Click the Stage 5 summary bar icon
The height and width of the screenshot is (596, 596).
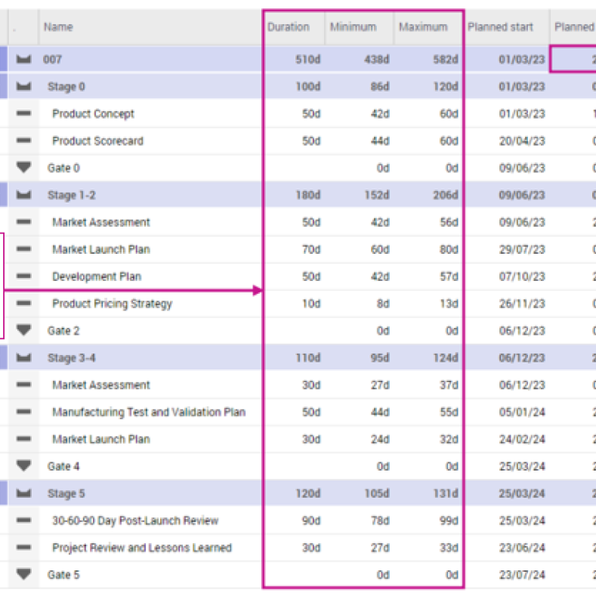click(23, 493)
